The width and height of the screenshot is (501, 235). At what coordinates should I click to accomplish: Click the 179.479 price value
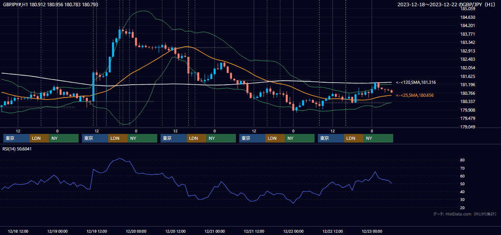468,118
